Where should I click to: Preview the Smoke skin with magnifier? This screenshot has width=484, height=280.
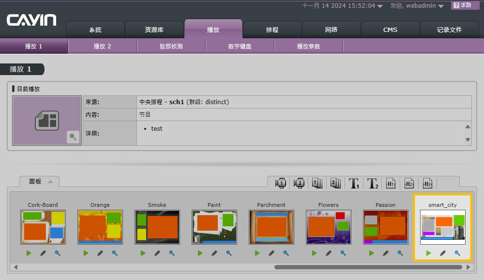(x=172, y=253)
